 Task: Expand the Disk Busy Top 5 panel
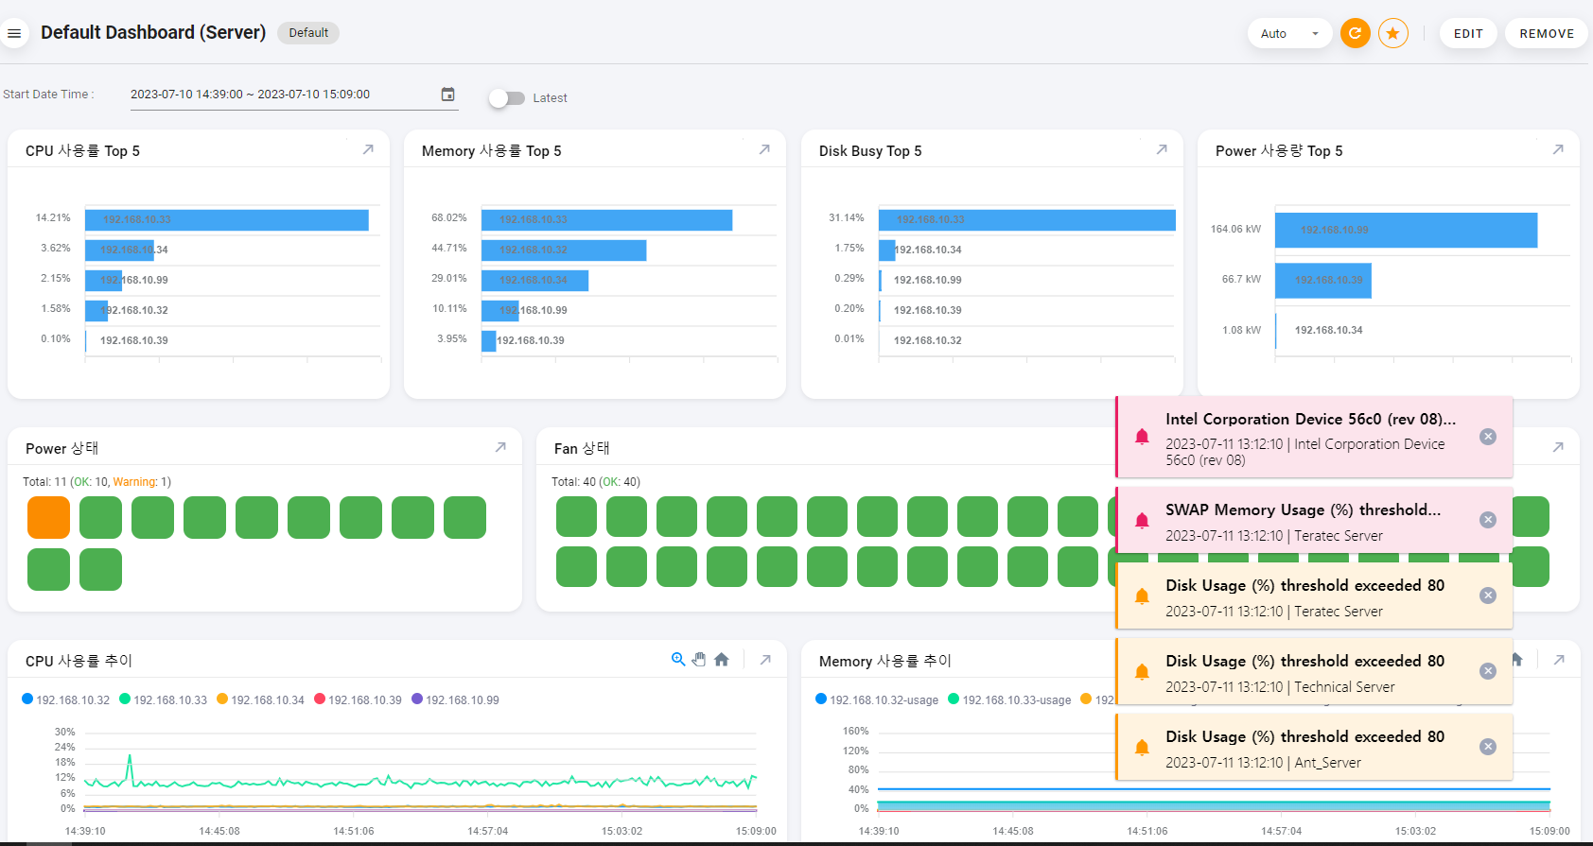tap(1162, 149)
